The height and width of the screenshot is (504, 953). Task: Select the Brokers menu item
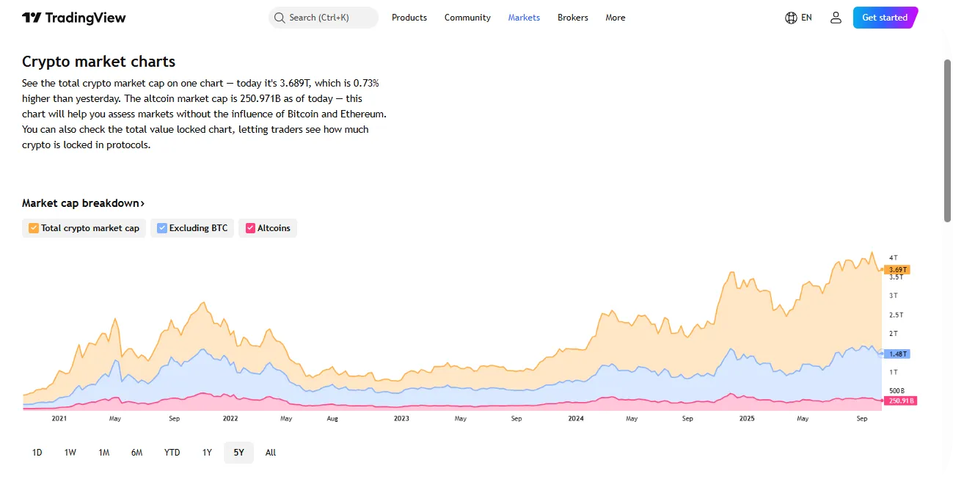point(572,18)
